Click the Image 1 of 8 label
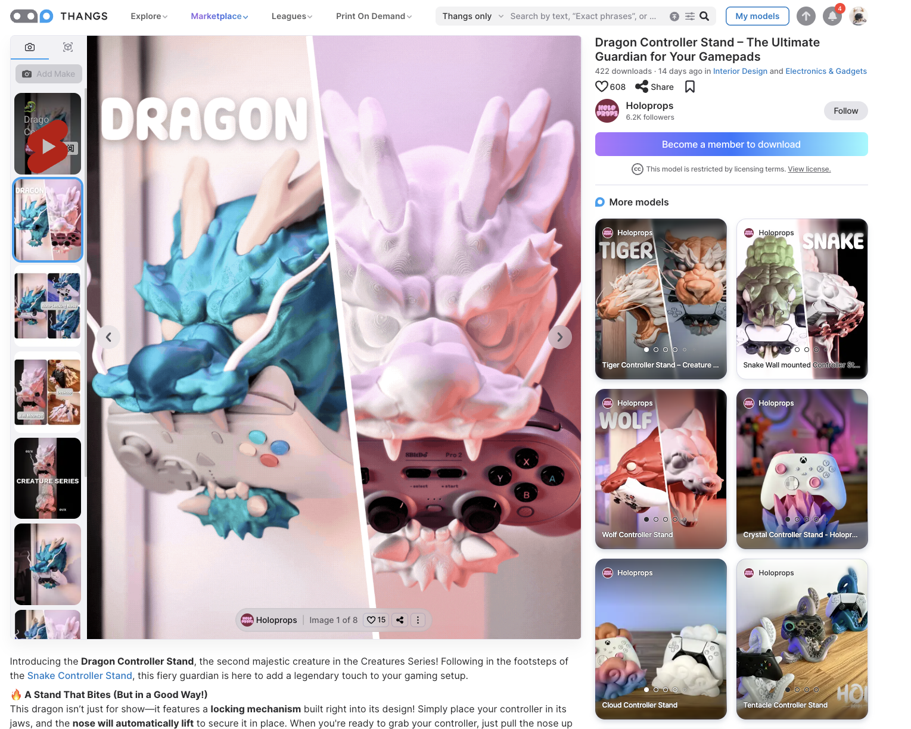Screen dimensions: 911x729 334,620
